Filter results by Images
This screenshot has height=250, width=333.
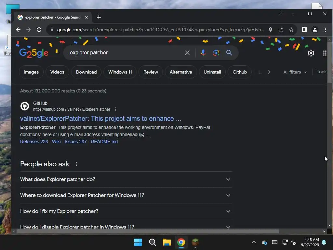point(31,72)
